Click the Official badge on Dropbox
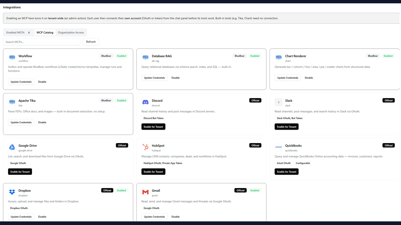The width and height of the screenshot is (401, 225). (x=107, y=190)
